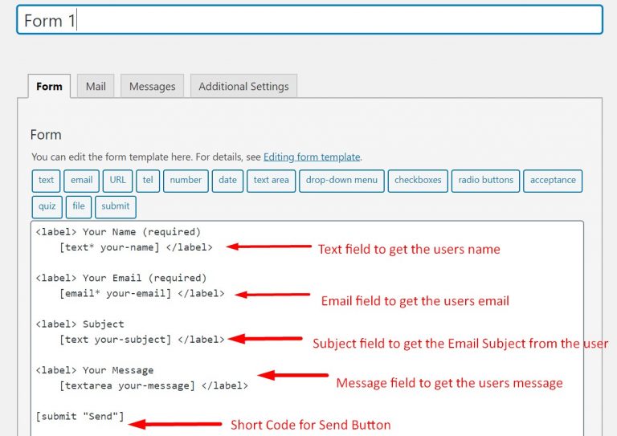Switch to the Form tab
Viewport: 617px width, 436px height.
click(49, 86)
